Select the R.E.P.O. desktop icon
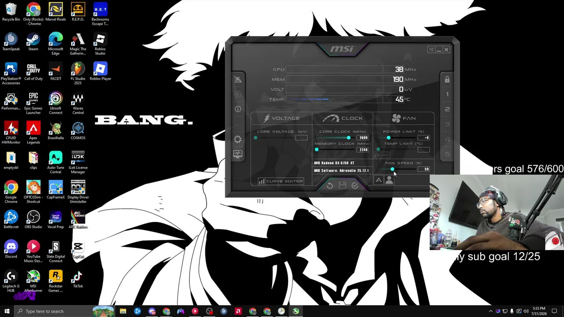 [78, 12]
